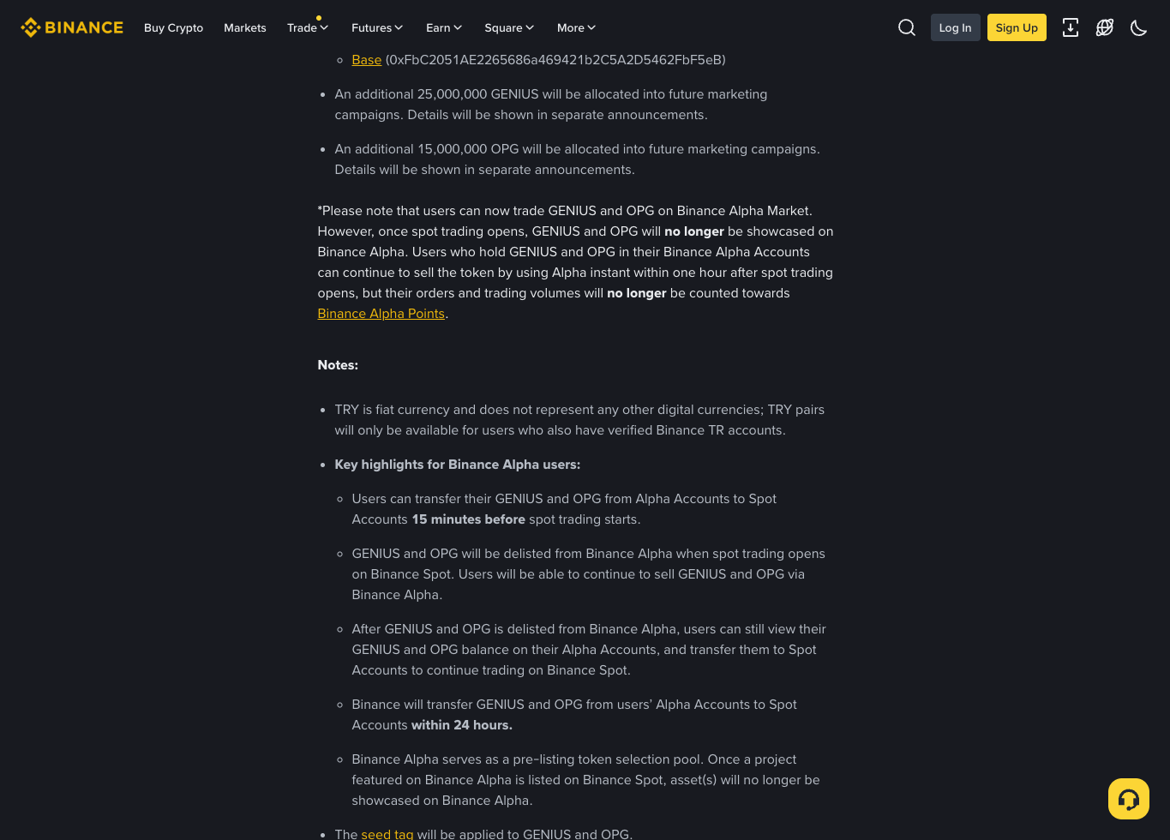The height and width of the screenshot is (840, 1170).
Task: Click the Log In button
Action: coord(955,27)
